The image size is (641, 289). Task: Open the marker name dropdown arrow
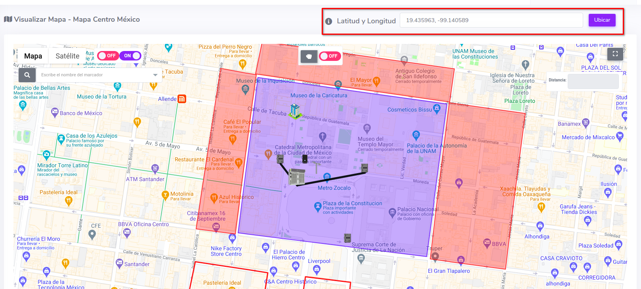(155, 75)
